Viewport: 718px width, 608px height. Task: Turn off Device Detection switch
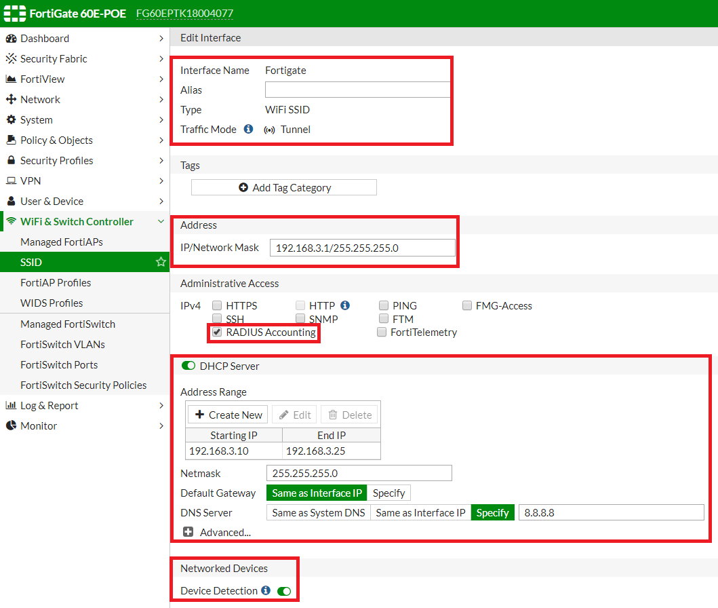click(284, 591)
